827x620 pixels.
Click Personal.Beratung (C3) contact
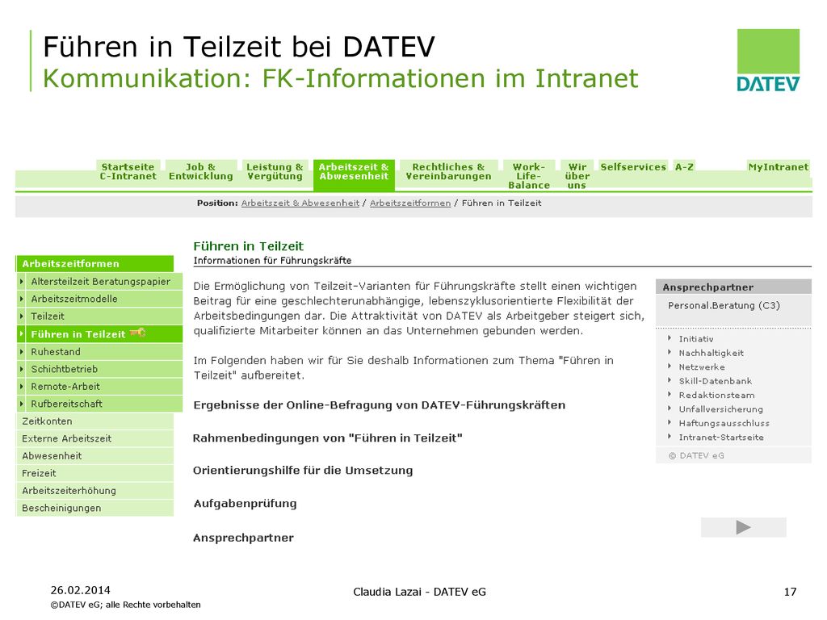pos(724,306)
